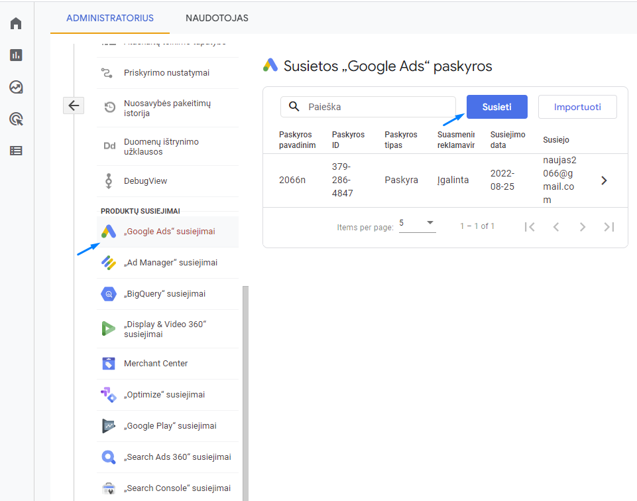The image size is (637, 501).
Task: Click Susiejimo data column header
Action: click(x=508, y=140)
